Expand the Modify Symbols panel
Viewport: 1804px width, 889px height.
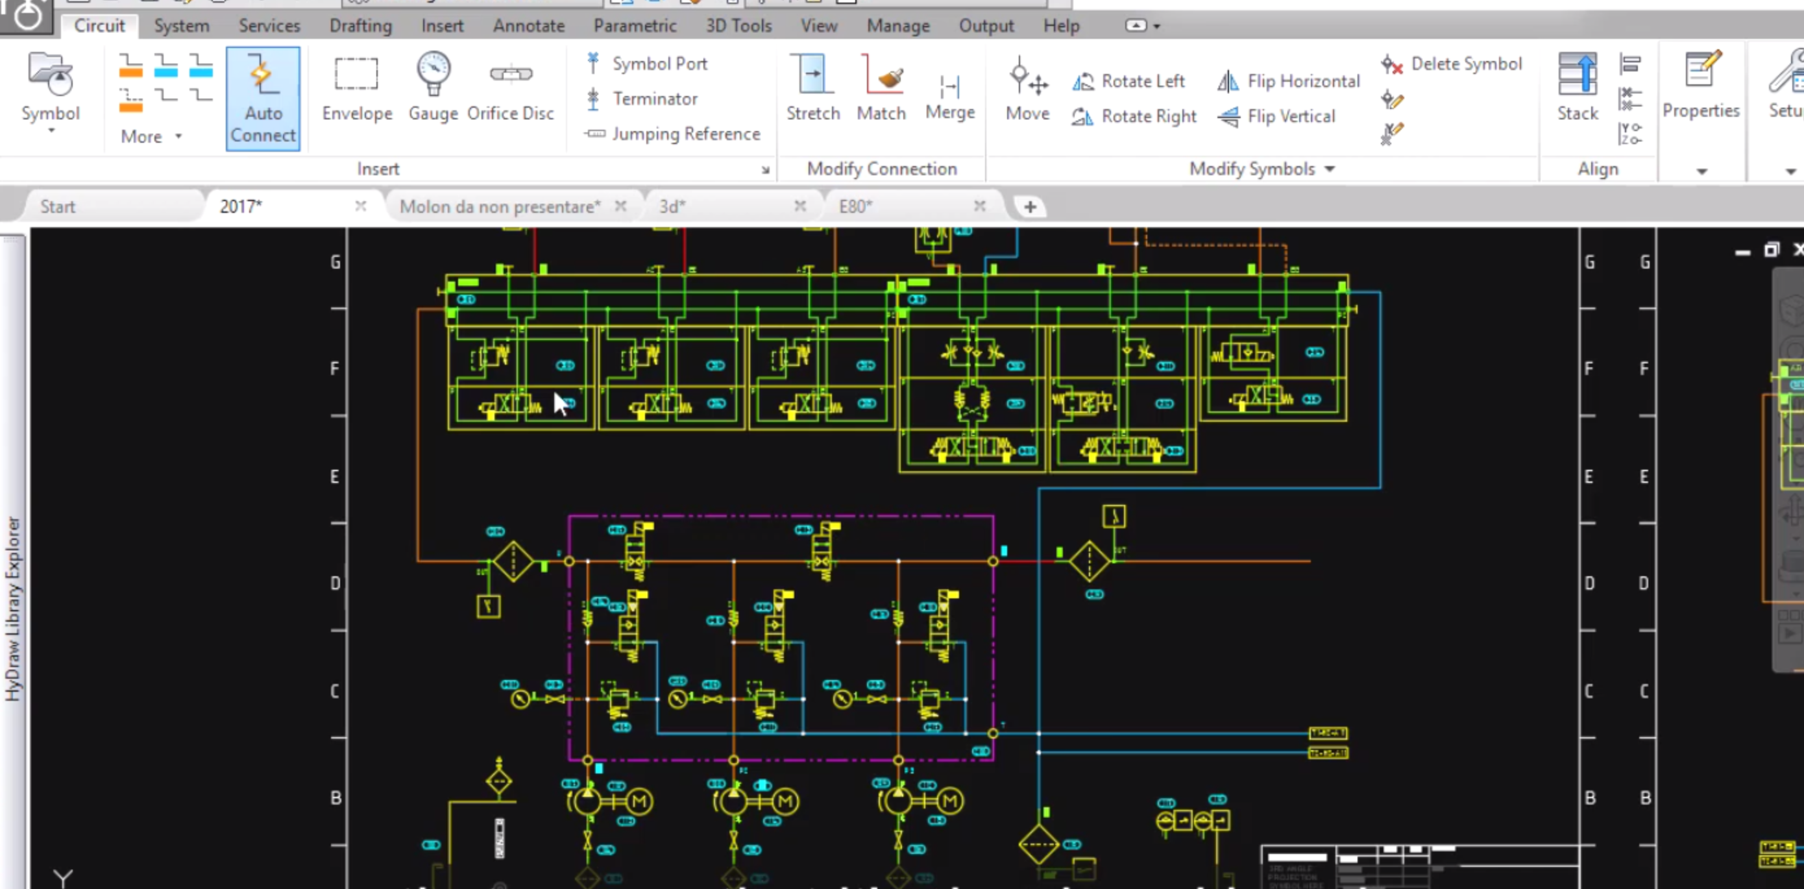click(x=1262, y=169)
